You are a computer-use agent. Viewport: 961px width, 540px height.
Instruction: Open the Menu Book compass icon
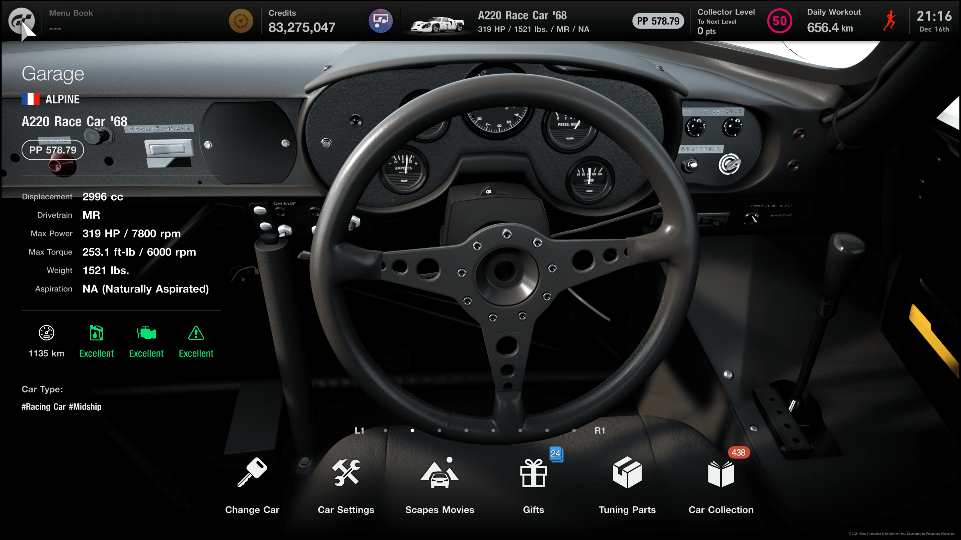tap(241, 21)
